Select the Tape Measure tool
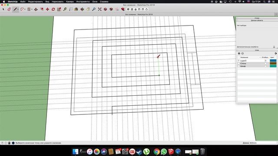Viewport: 278px width, 156px height. (65, 9)
